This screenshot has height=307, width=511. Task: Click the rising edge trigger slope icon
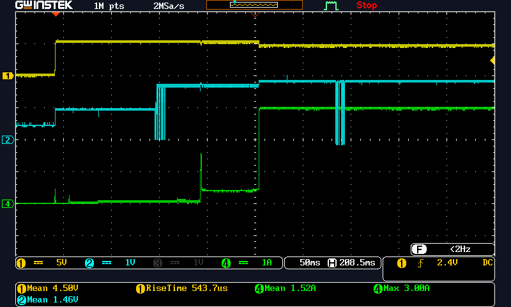420,263
